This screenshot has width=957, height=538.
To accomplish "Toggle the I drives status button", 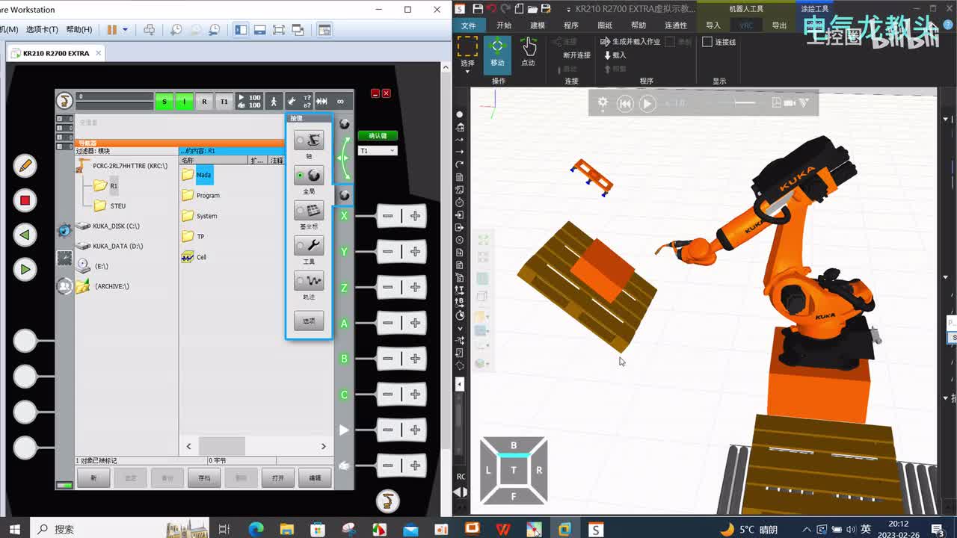I will 184,102.
